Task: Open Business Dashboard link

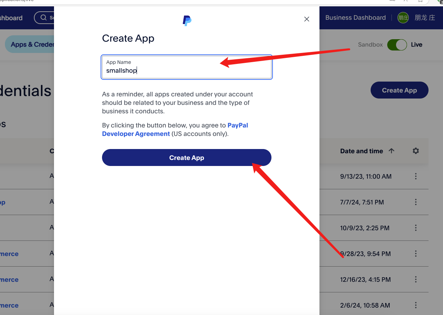Action: [355, 18]
